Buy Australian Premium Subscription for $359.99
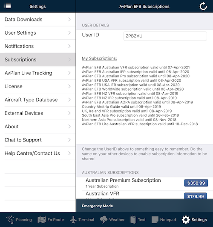Image resolution: width=213 pixels, height=227 pixels. pyautogui.click(x=196, y=183)
